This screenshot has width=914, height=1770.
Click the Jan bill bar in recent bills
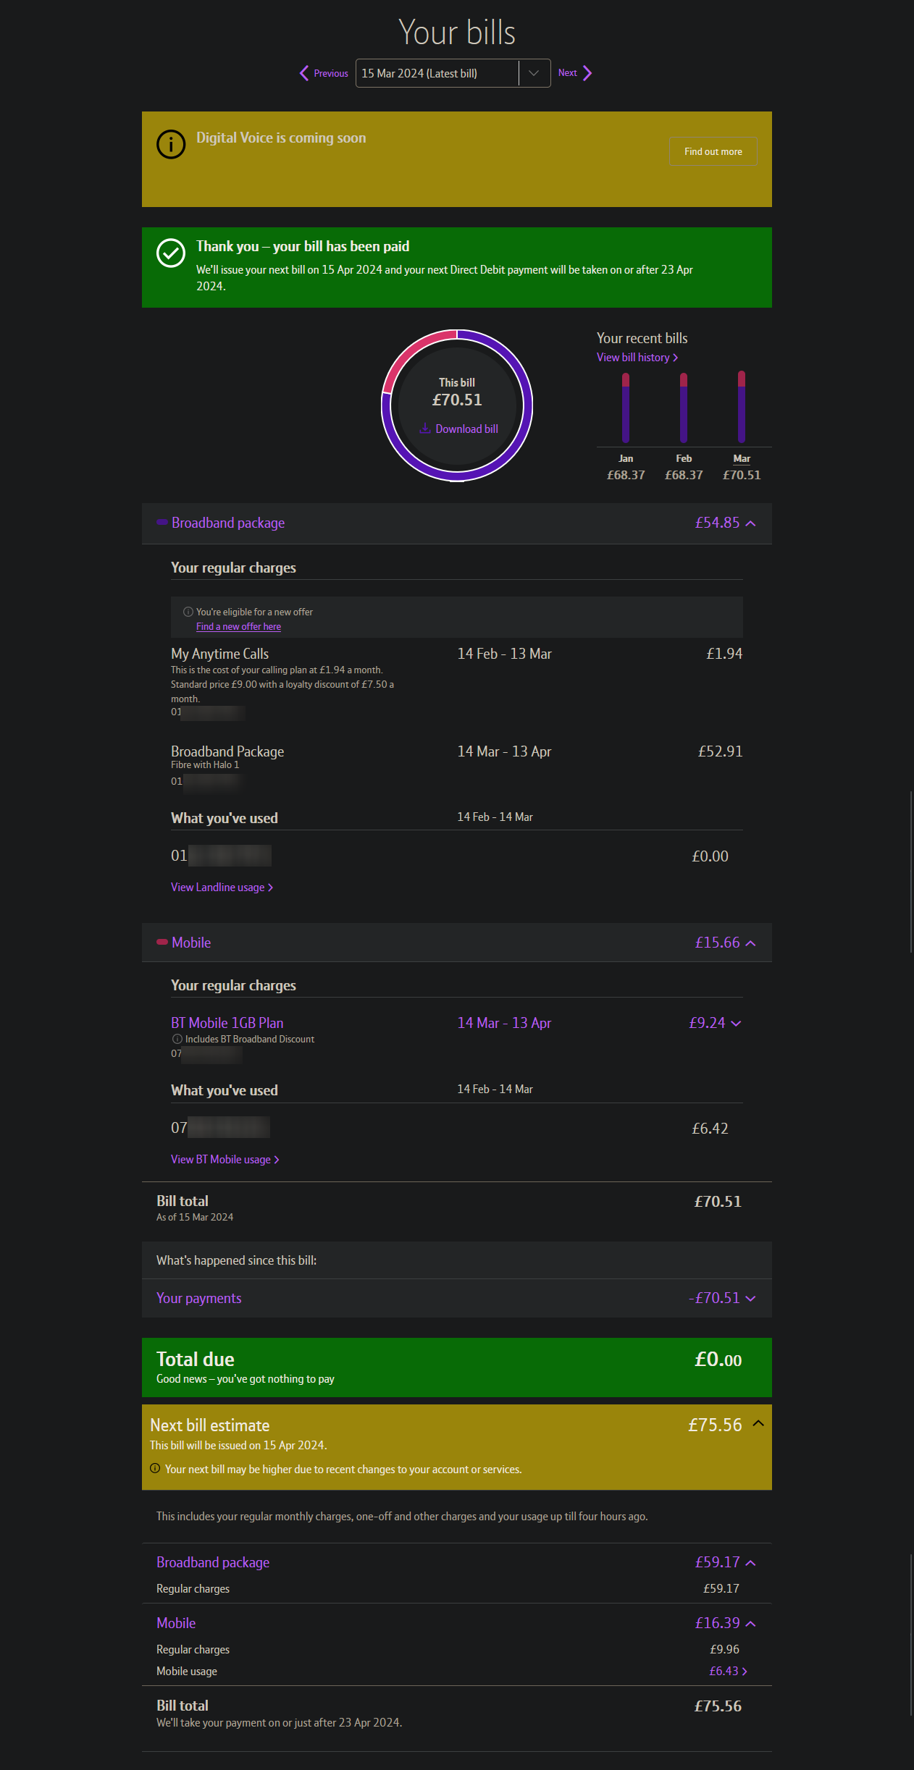tap(626, 408)
